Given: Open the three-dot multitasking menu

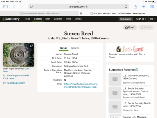Looking at the screenshot, I should pyautogui.click(x=78, y=2).
